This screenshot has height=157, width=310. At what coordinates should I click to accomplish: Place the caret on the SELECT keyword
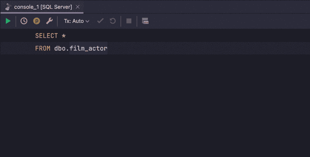[x=46, y=36]
